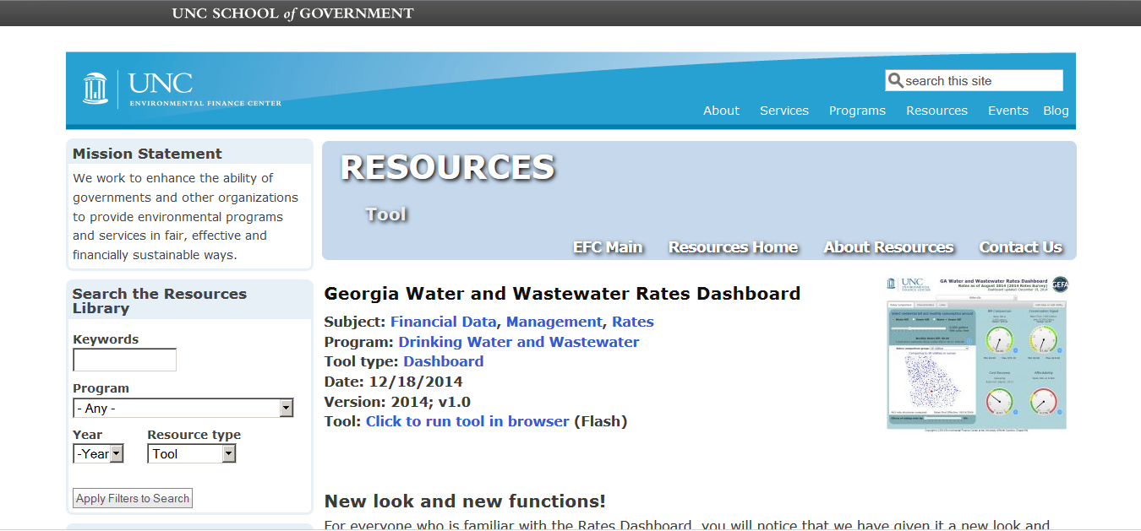Expand the Year dropdown
The image size is (1141, 531).
pyautogui.click(x=98, y=454)
